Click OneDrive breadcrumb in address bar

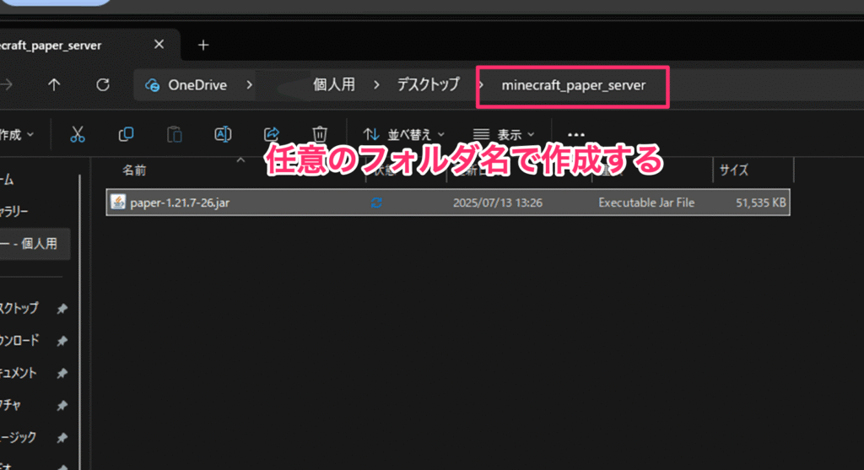[x=197, y=85]
